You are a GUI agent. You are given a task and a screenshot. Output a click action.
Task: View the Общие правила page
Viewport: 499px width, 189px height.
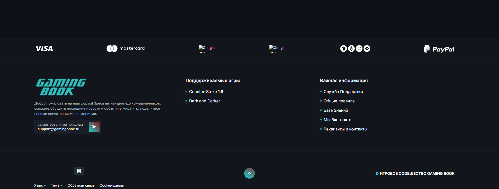pos(339,101)
